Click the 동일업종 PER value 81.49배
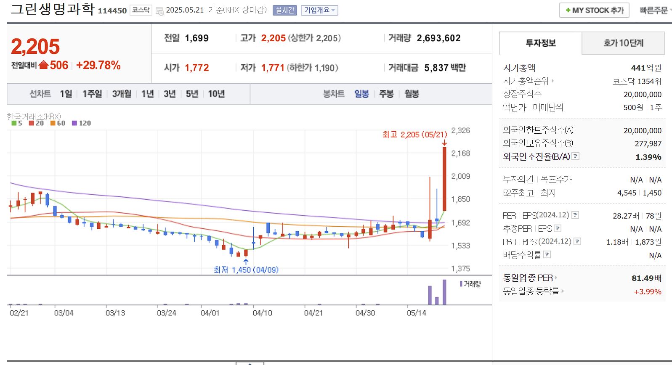672x365 pixels. (x=646, y=278)
